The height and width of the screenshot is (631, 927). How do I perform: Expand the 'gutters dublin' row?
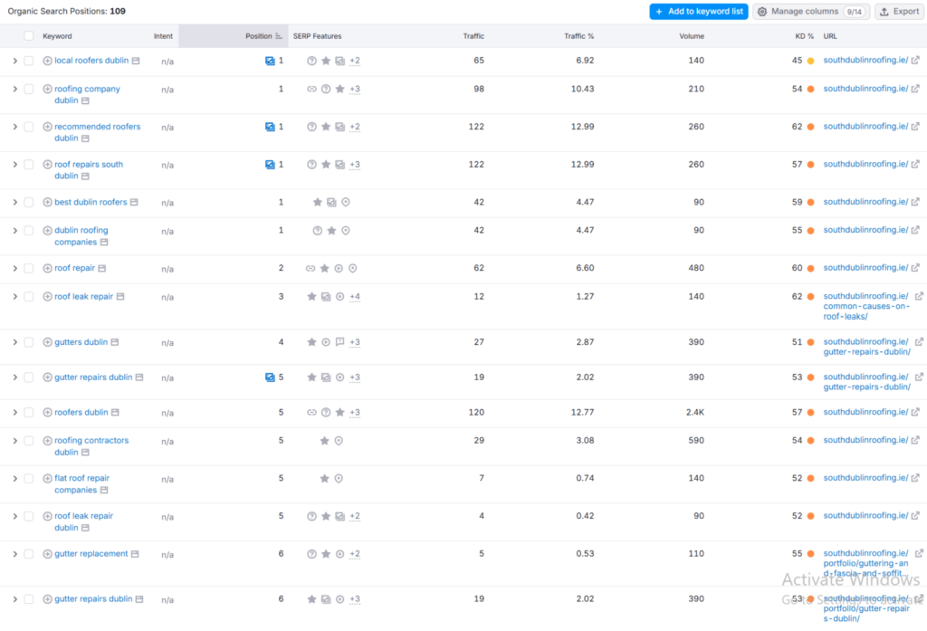(14, 342)
